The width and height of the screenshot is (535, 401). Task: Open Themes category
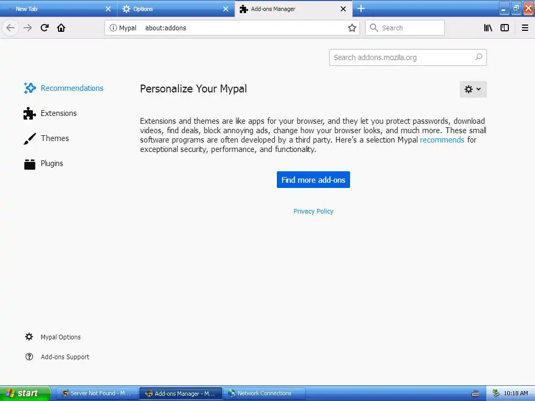coord(46,138)
